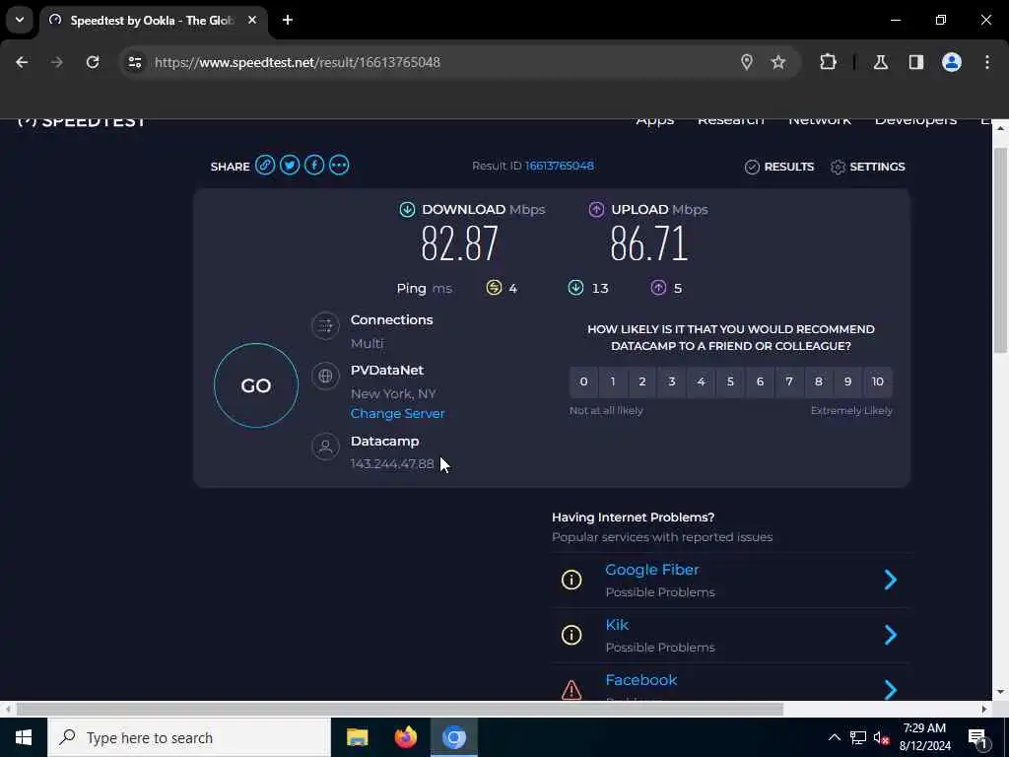
Task: Open the Research navigation menu
Action: pos(731,120)
